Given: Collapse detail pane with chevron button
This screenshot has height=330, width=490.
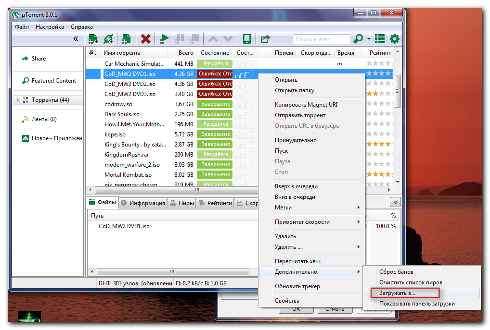Looking at the screenshot, I should (x=395, y=202).
